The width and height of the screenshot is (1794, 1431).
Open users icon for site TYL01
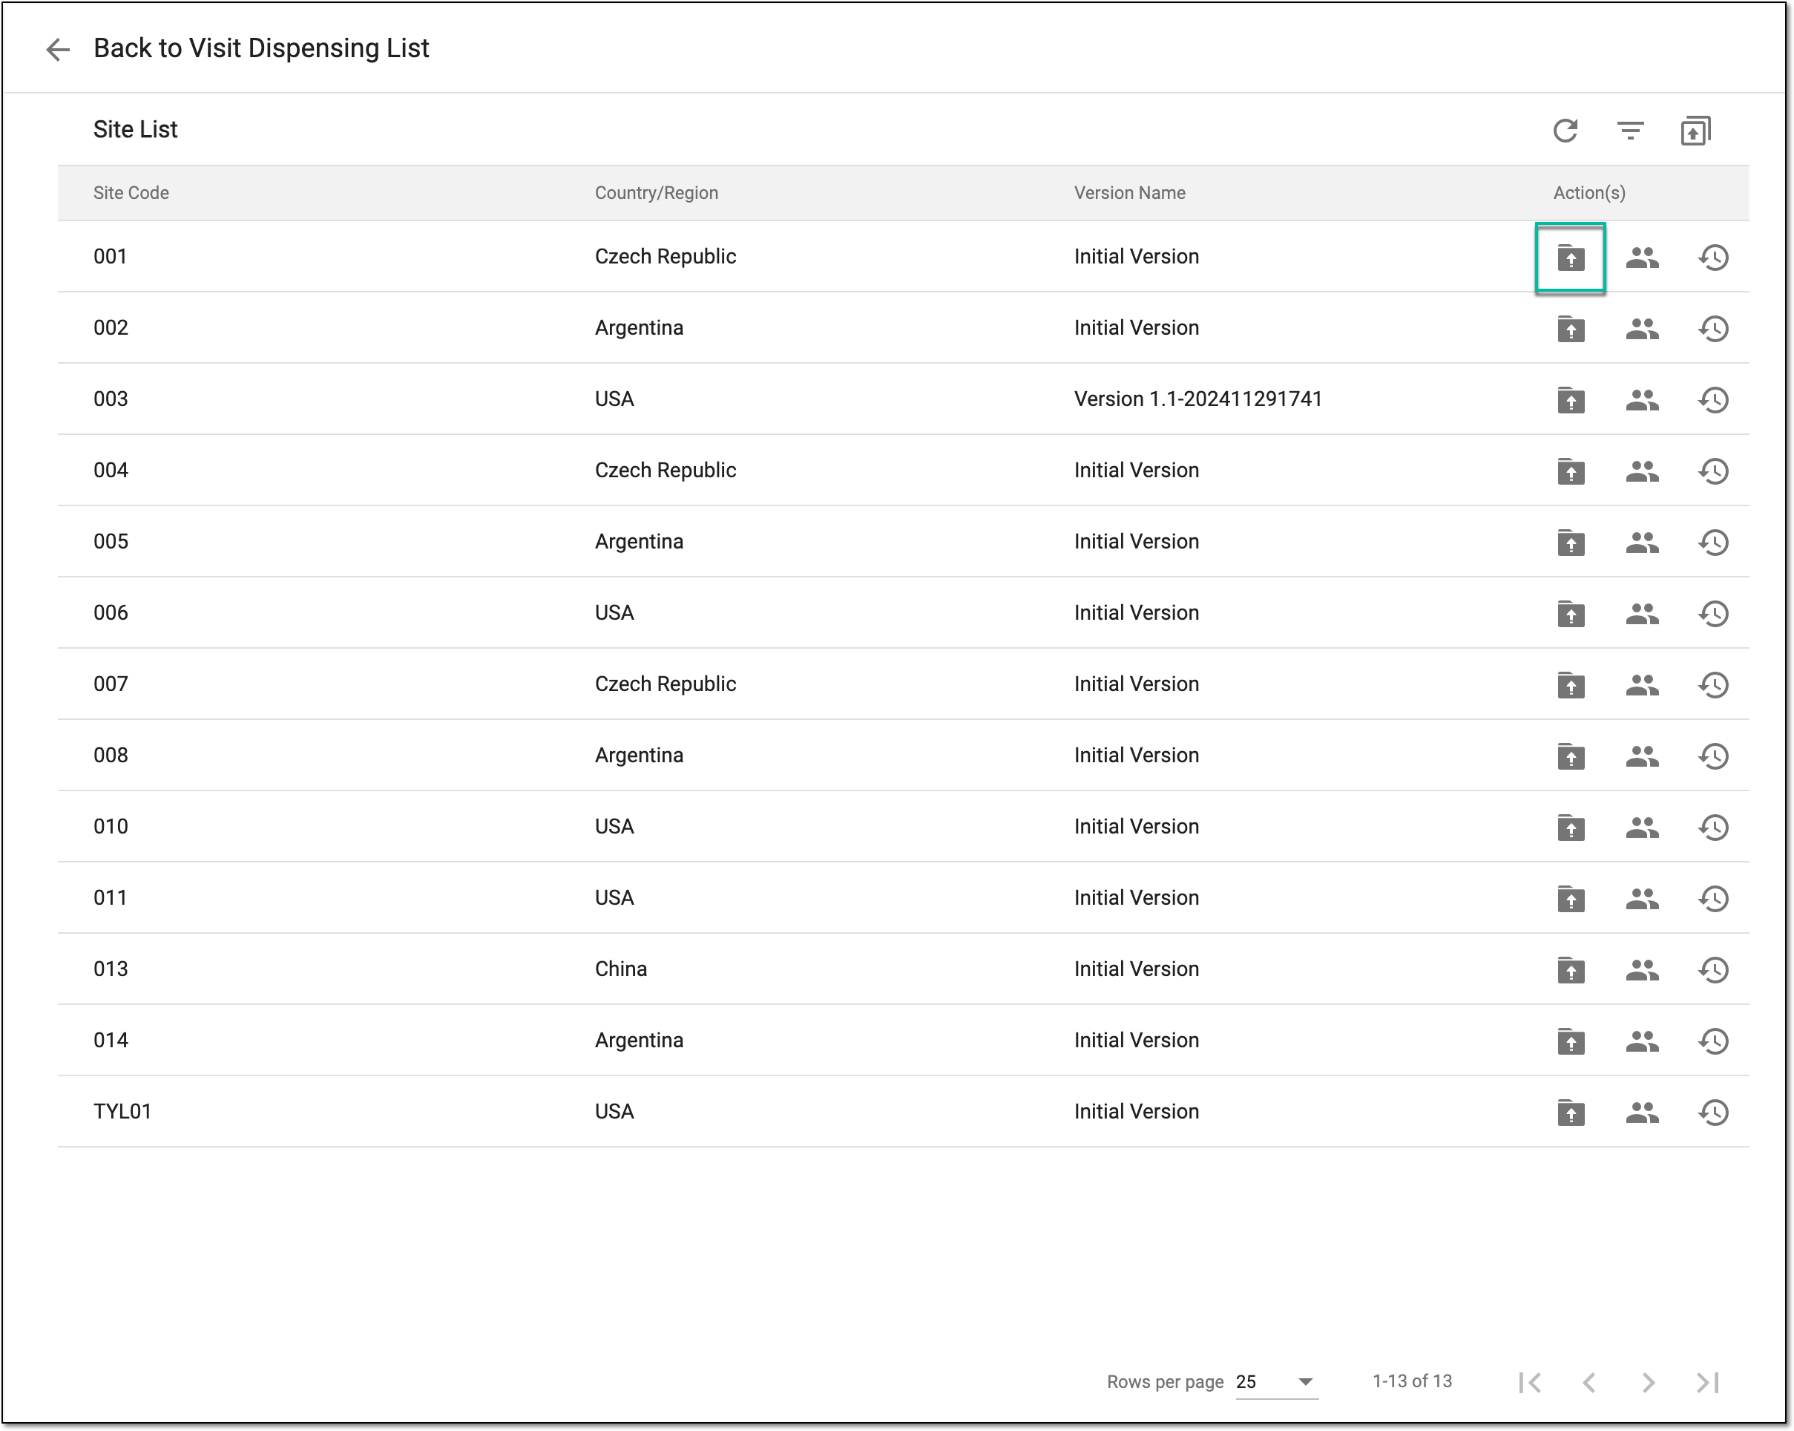pyautogui.click(x=1642, y=1113)
